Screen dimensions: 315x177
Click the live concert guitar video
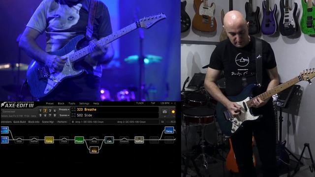coord(91,50)
